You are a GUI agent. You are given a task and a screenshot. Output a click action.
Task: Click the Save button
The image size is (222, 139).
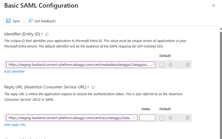pos(13,21)
